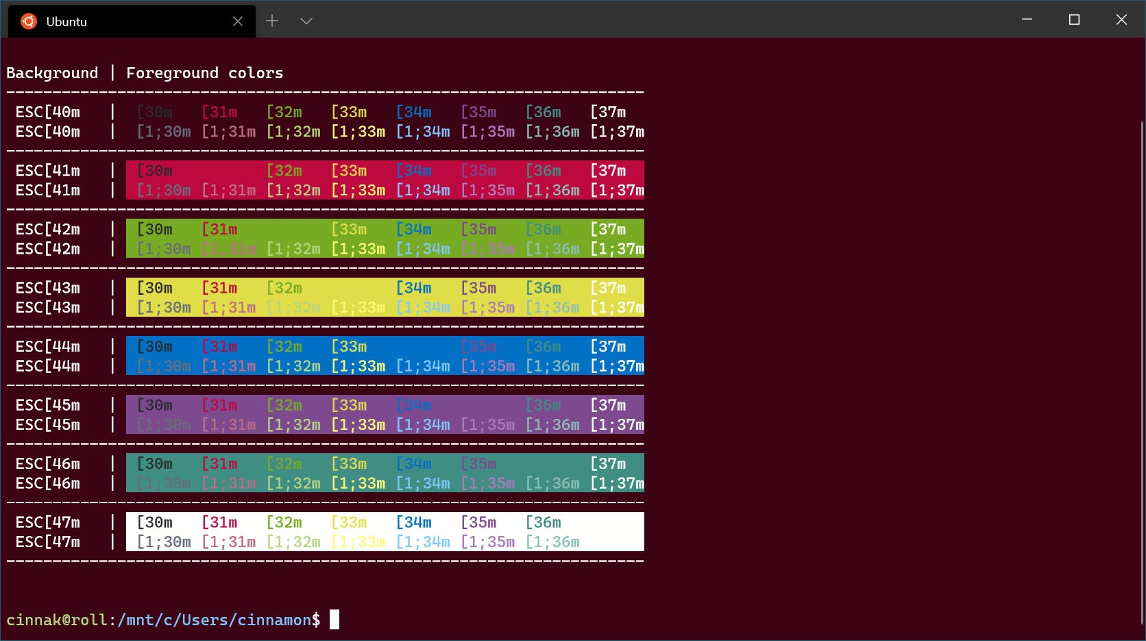Click the [37m white foreground sample text
Viewport: 1146px width, 641px height.
pyautogui.click(x=608, y=112)
